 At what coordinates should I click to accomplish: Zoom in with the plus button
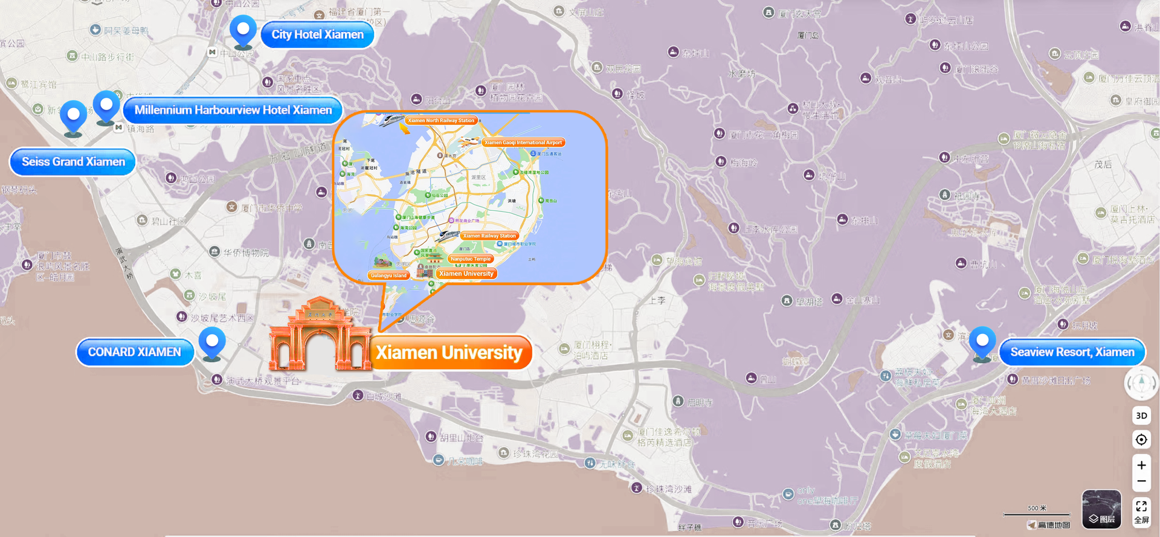click(1141, 465)
